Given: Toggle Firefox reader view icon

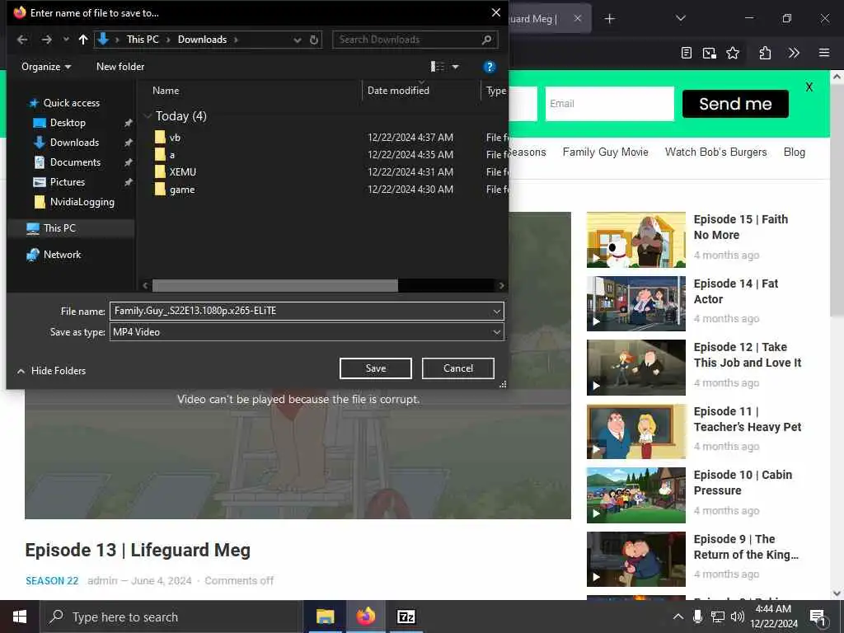Looking at the screenshot, I should coord(686,53).
